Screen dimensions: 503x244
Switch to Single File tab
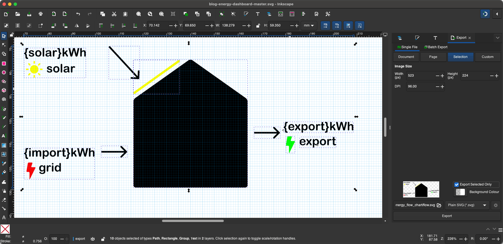point(407,47)
